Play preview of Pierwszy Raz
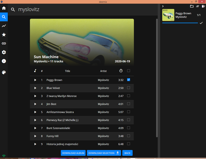Viewport: 206px width, 159px height. (35, 120)
